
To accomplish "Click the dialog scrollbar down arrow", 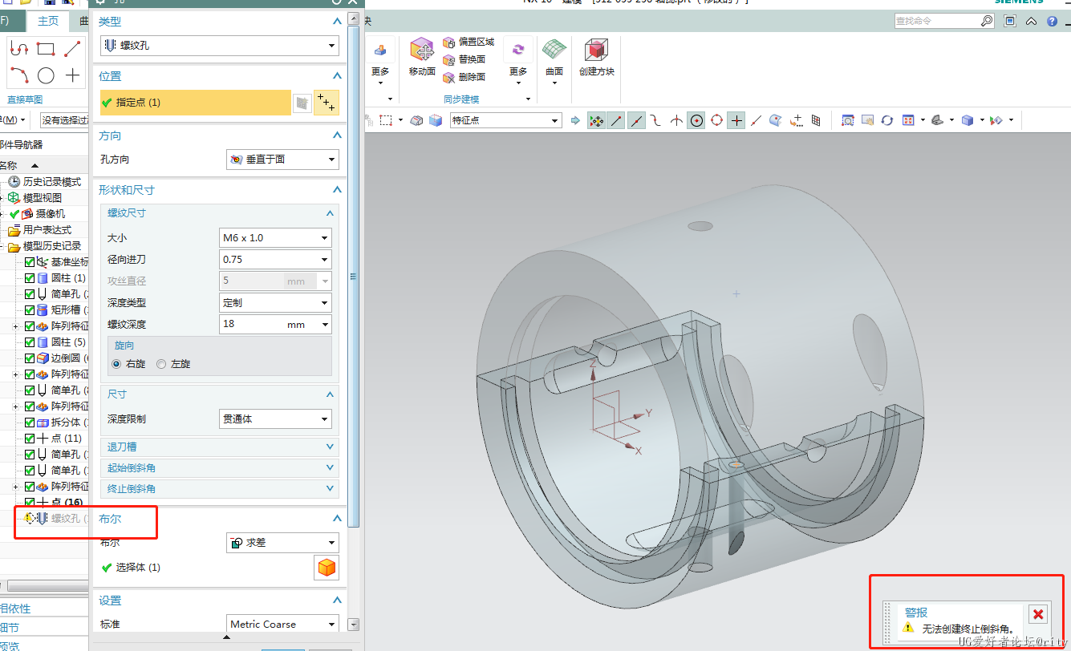I will (x=355, y=624).
